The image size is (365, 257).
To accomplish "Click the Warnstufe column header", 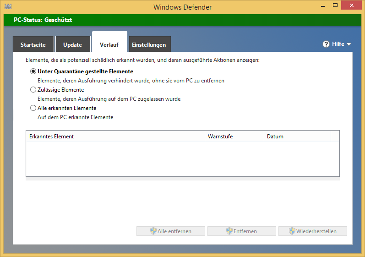I will click(234, 137).
